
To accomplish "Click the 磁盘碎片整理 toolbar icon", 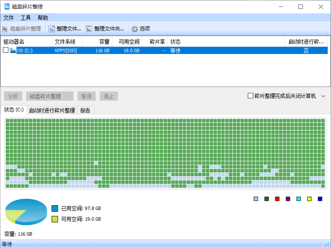I will (5, 29).
